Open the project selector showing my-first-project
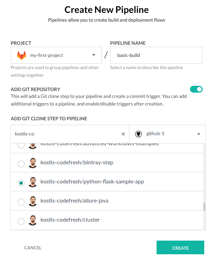 [x=56, y=55]
